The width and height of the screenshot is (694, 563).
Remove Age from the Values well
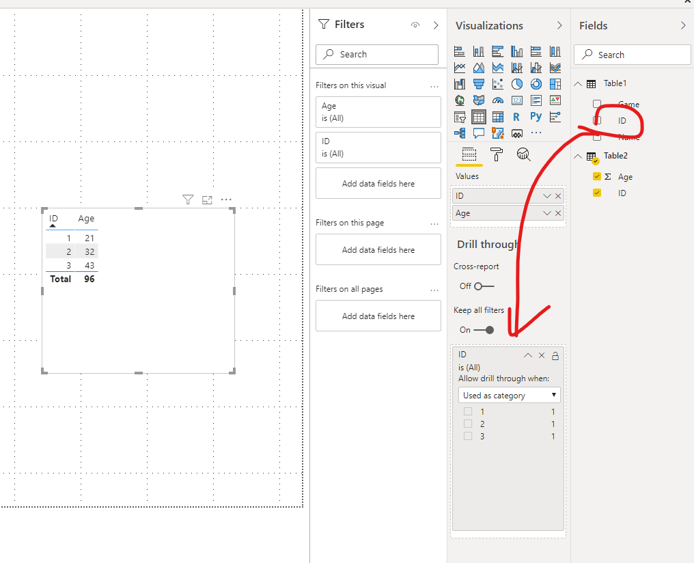[x=558, y=213]
